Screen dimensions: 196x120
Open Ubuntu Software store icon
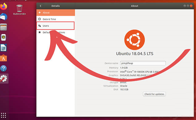[x=3, y=58]
